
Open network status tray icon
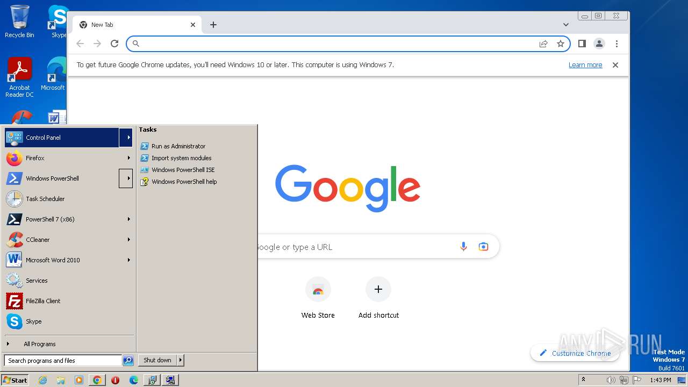(x=624, y=380)
